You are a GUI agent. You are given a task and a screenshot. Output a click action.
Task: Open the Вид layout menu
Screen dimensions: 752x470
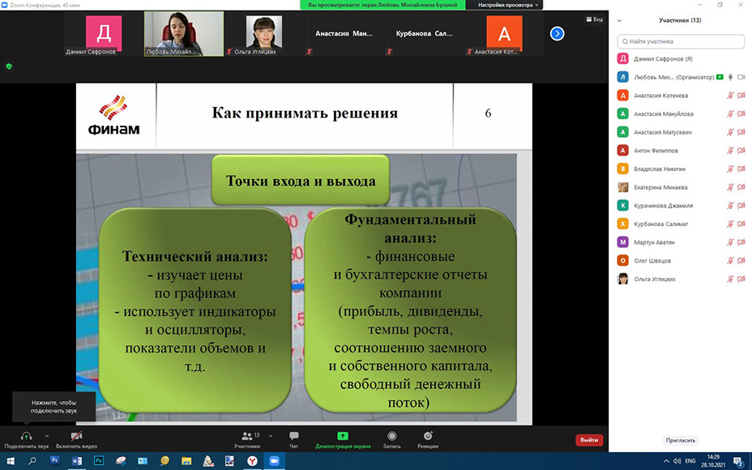click(594, 19)
